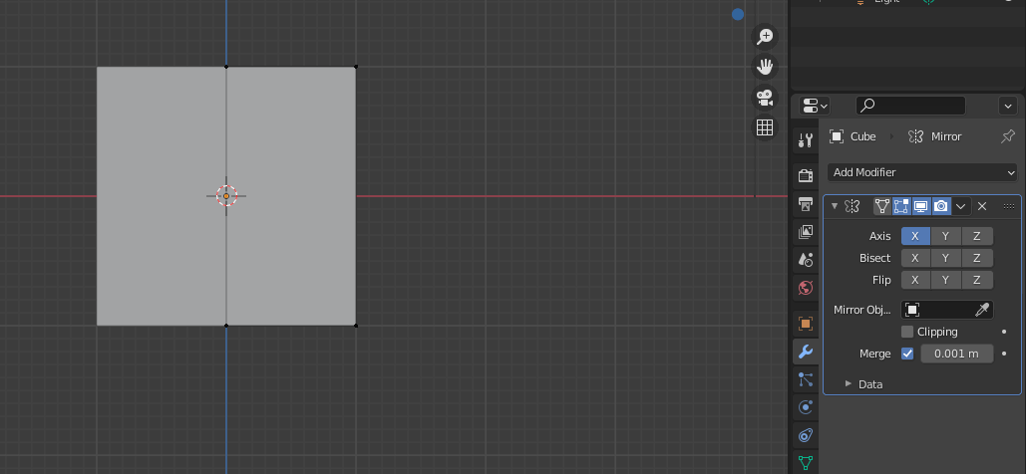Click the Mirror modifier type icon
Screen dimensions: 1026x474
point(852,206)
